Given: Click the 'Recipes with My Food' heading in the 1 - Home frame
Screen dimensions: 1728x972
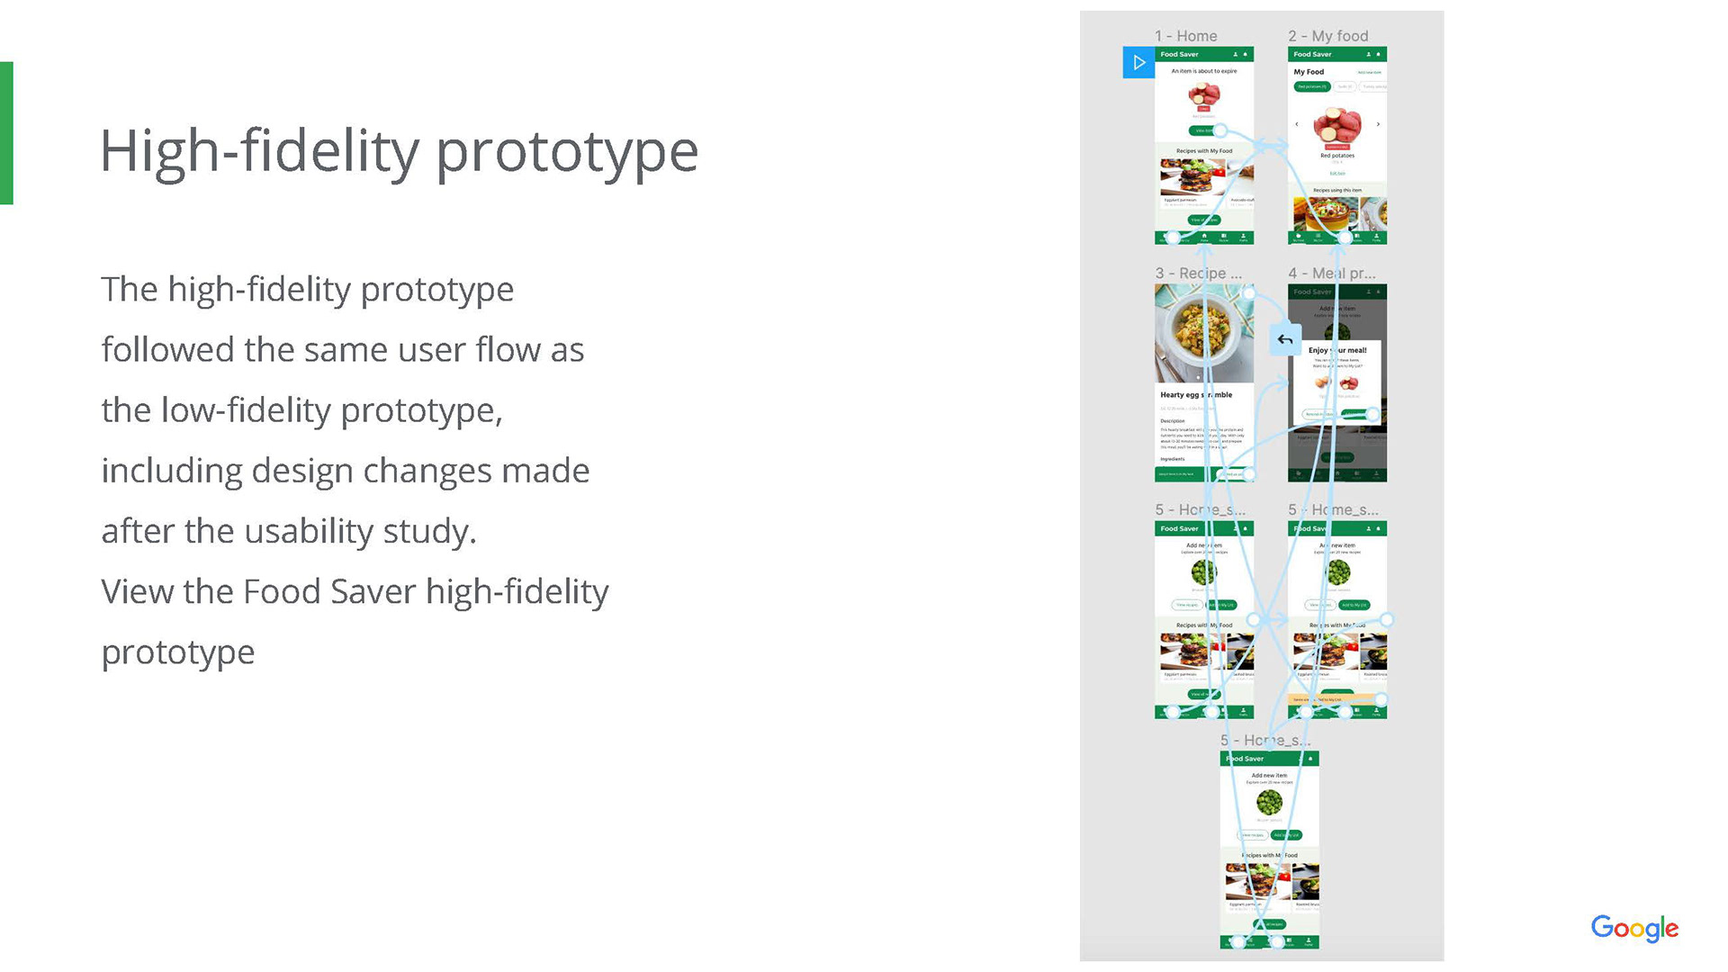Looking at the screenshot, I should pos(1204,151).
